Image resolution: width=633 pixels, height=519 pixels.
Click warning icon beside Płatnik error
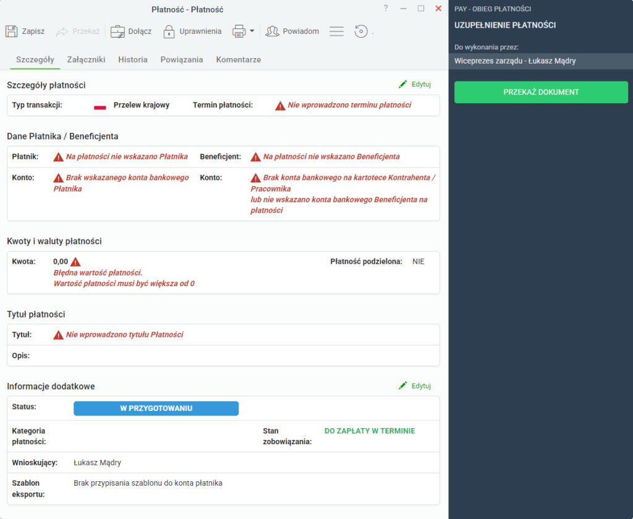59,157
